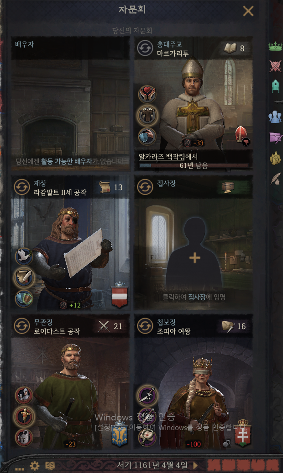283x473 pixels.
Task: Click 클릭하여 집사장에 임명 to appoint steward
Action: click(x=194, y=297)
